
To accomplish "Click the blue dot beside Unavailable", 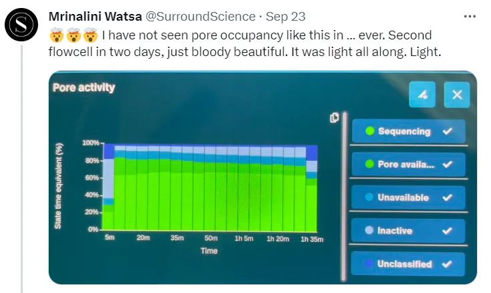I will 369,198.
